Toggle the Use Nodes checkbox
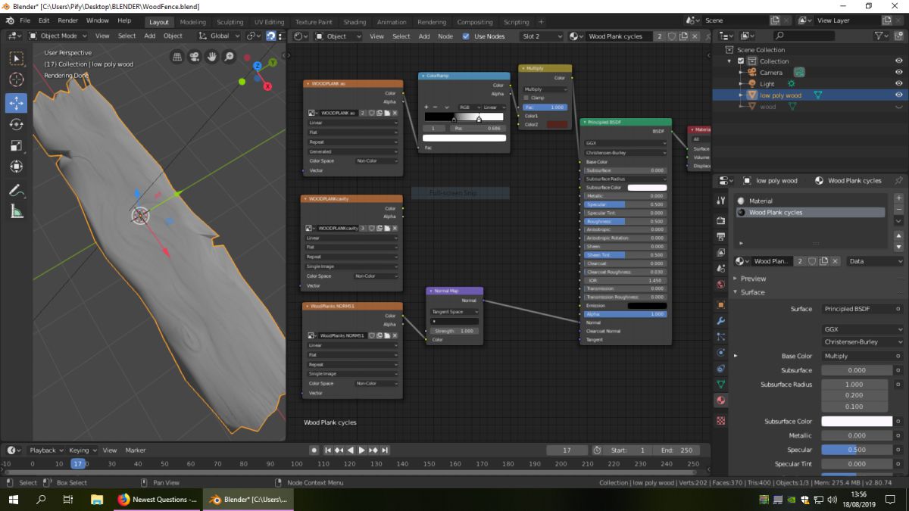The height and width of the screenshot is (511, 909). [466, 36]
